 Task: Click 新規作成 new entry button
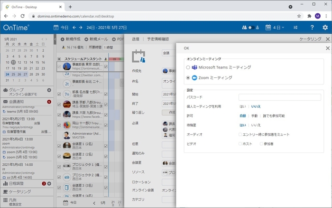click(x=71, y=39)
